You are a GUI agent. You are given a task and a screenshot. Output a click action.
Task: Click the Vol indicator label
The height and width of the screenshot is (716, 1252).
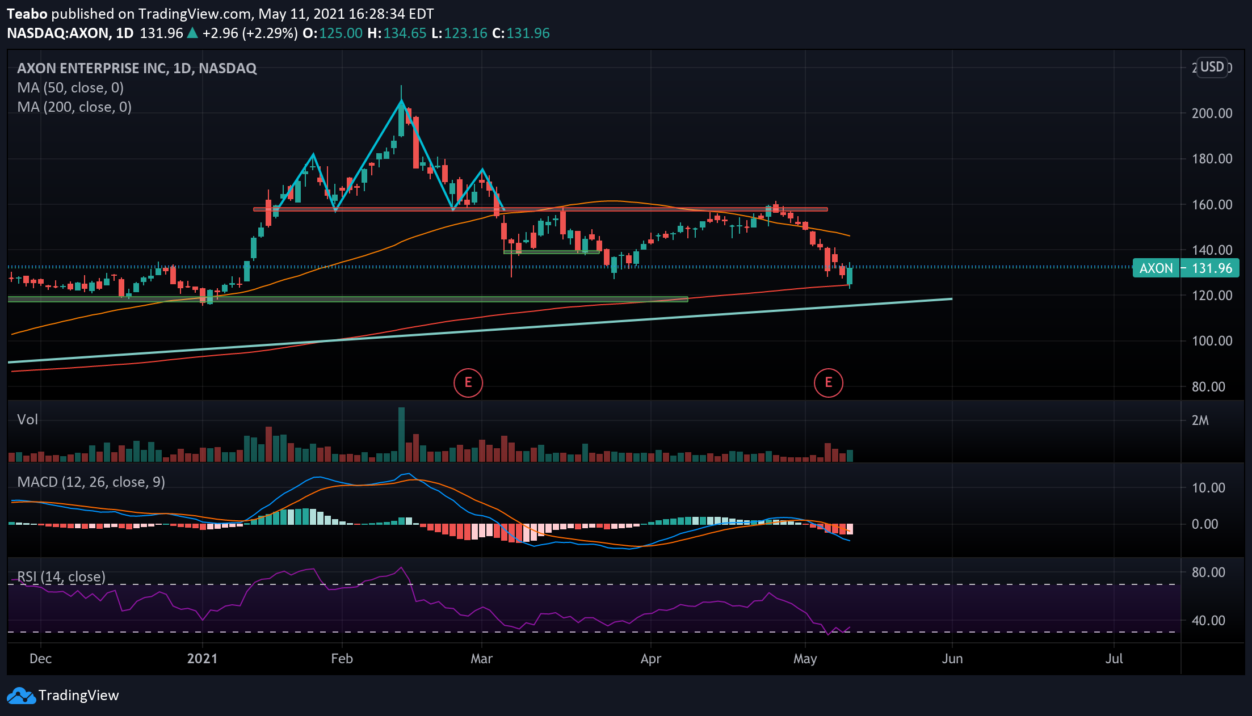coord(27,420)
